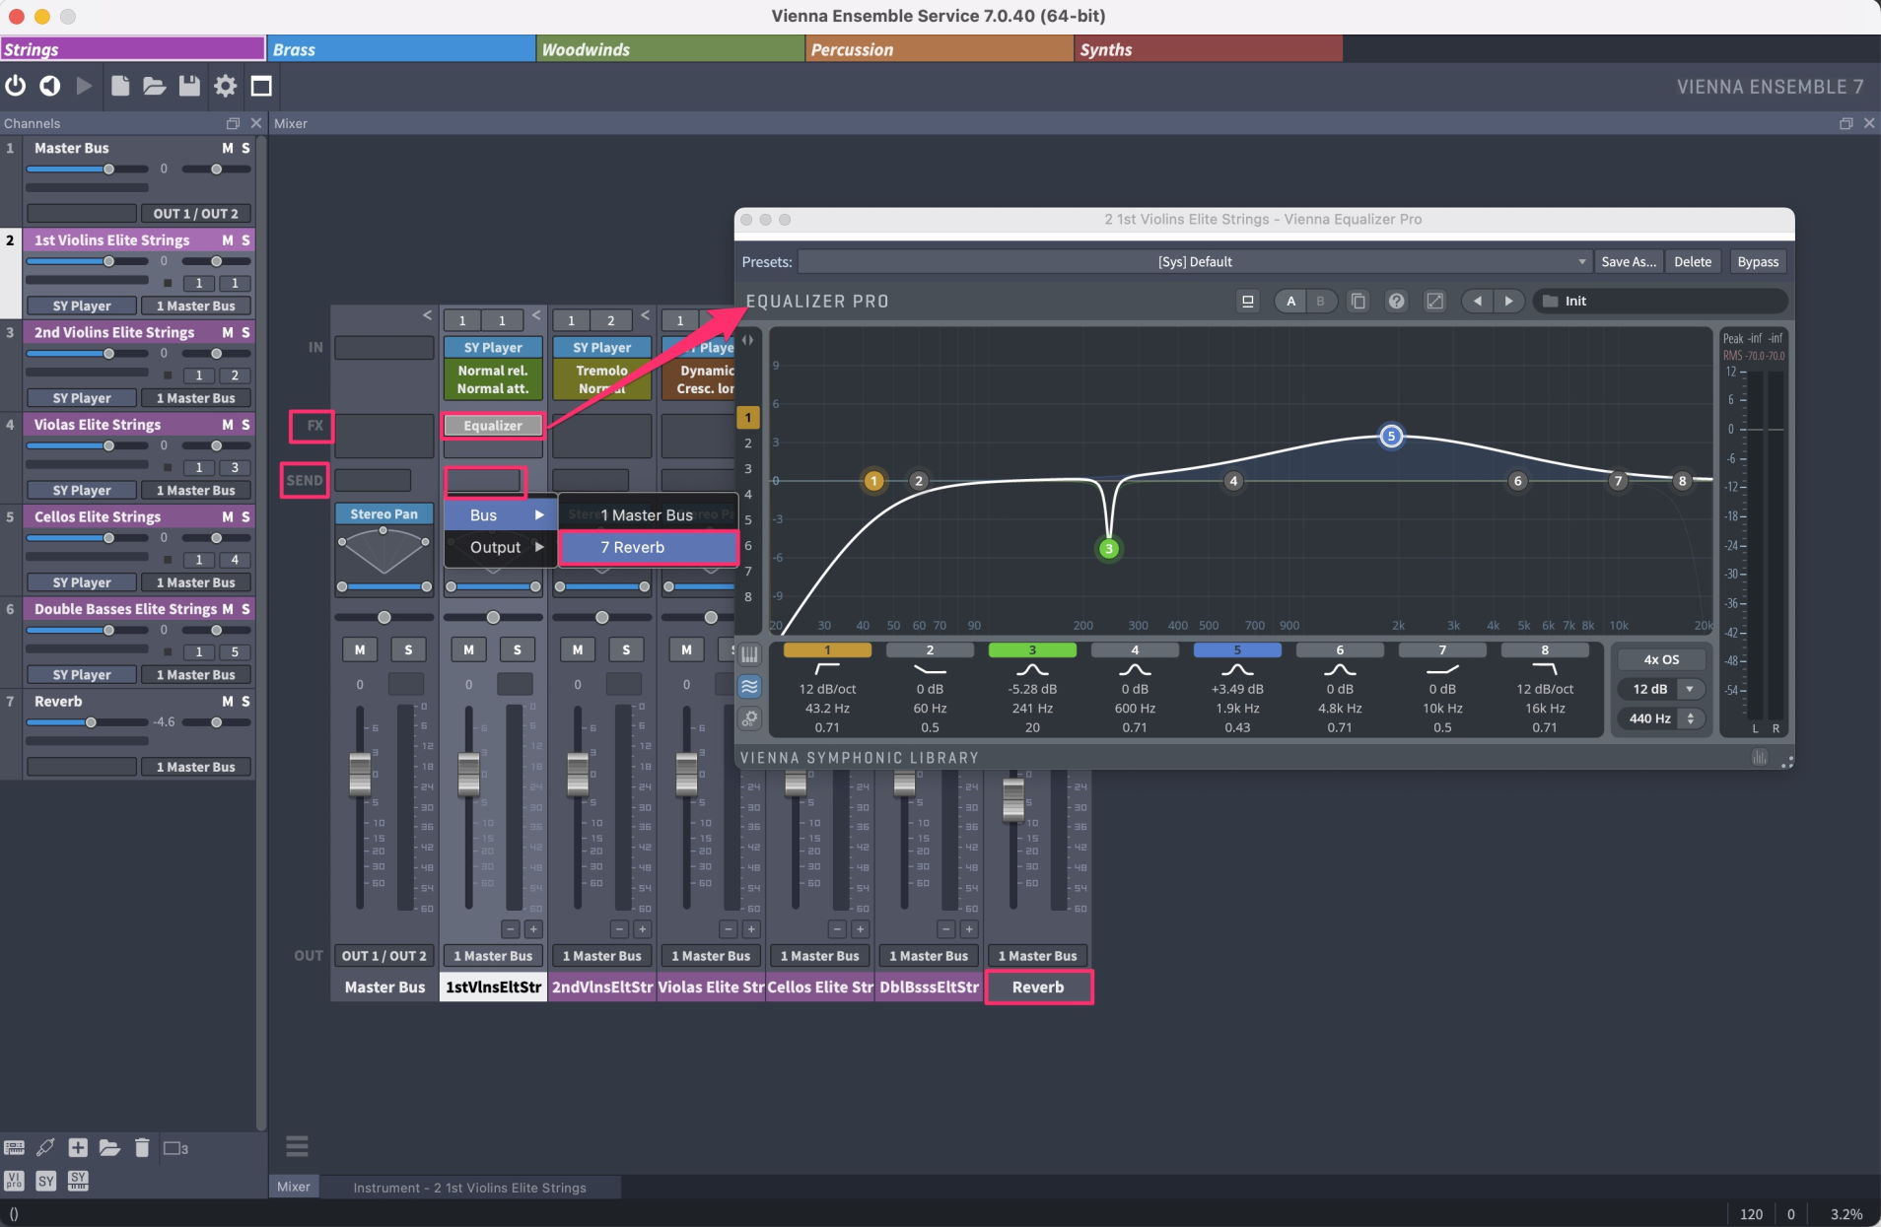This screenshot has width=1881, height=1227.
Task: Click the window view square icon
Action: (261, 87)
